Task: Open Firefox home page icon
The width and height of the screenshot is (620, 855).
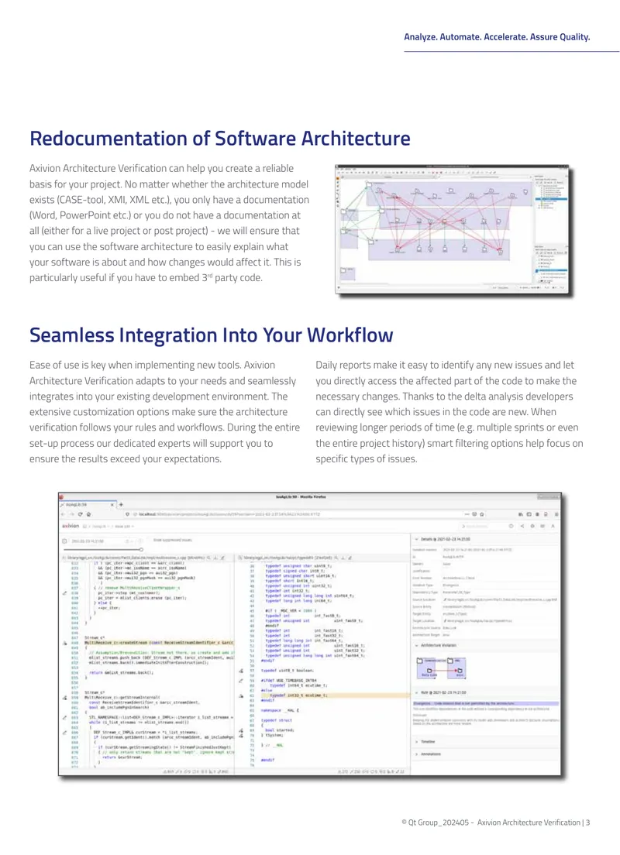Action: [x=88, y=514]
